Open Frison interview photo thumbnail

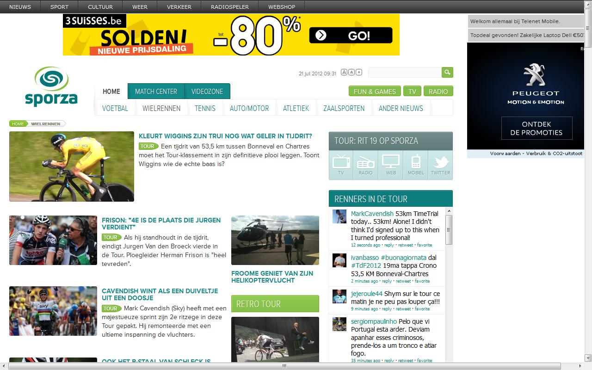click(53, 240)
